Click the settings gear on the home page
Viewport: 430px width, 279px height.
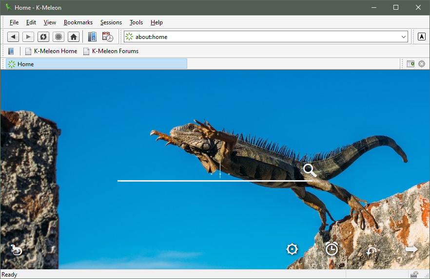point(292,249)
